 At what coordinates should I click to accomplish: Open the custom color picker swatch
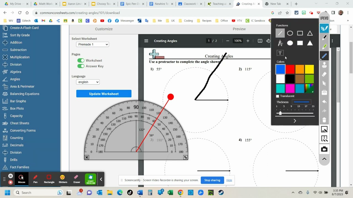point(309,89)
